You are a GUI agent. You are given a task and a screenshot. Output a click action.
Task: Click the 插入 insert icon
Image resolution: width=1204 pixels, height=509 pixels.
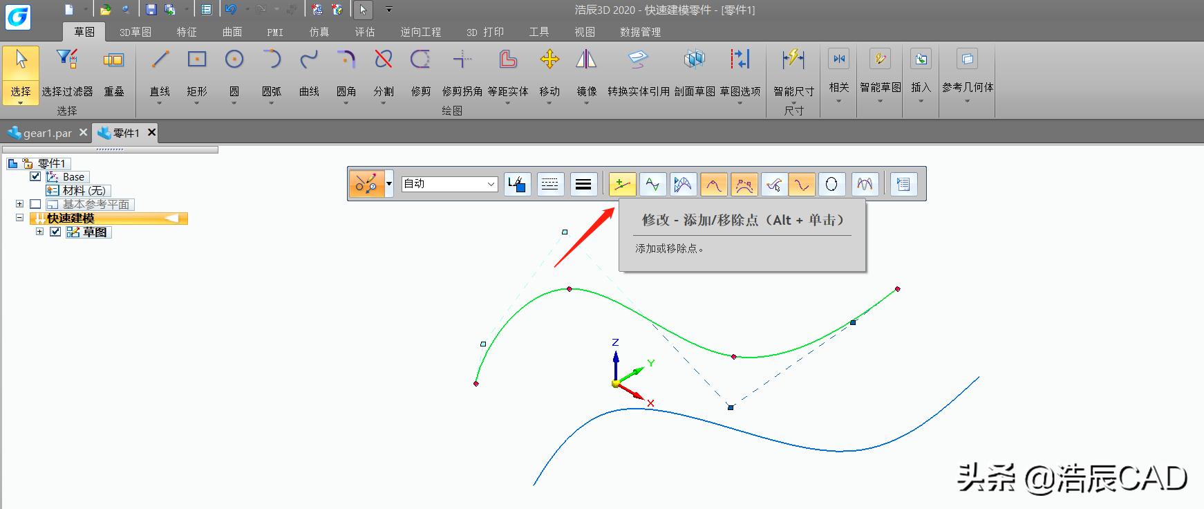pyautogui.click(x=921, y=59)
